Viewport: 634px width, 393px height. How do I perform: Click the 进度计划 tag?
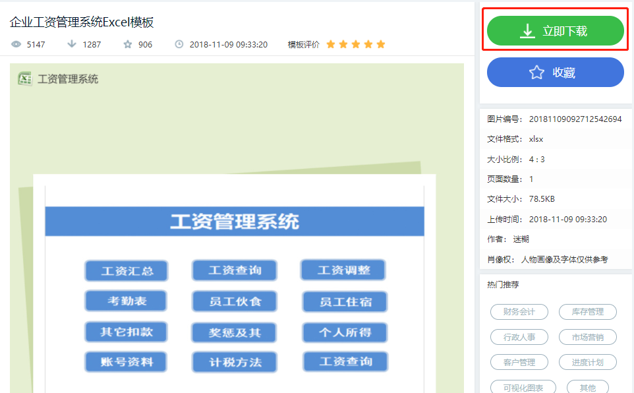(x=587, y=362)
